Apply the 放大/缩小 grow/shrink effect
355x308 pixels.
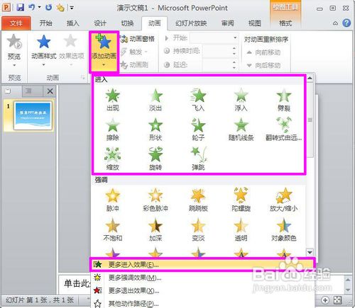[283, 200]
